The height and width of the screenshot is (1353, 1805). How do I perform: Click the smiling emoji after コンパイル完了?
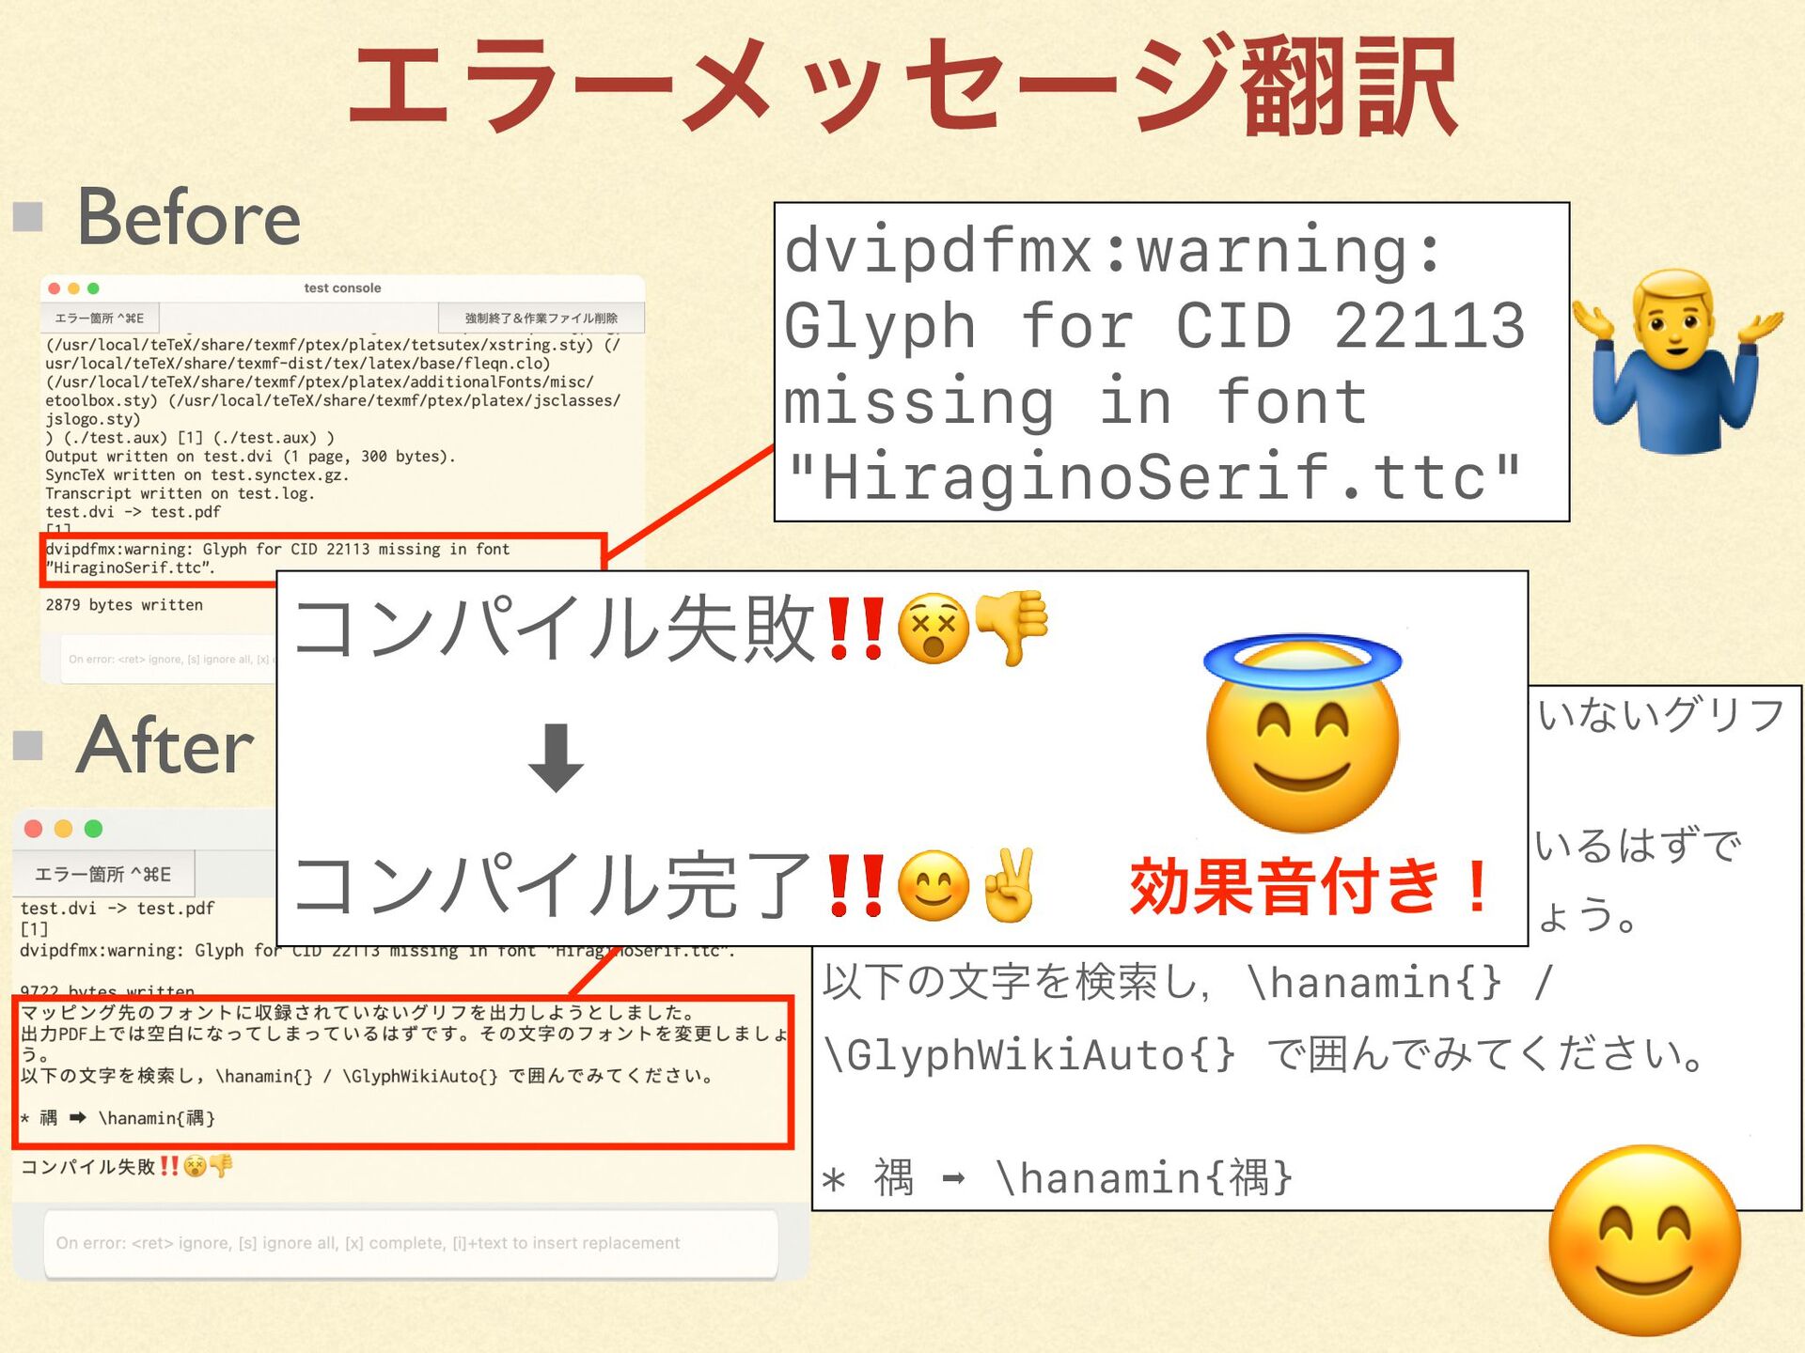[x=933, y=885]
